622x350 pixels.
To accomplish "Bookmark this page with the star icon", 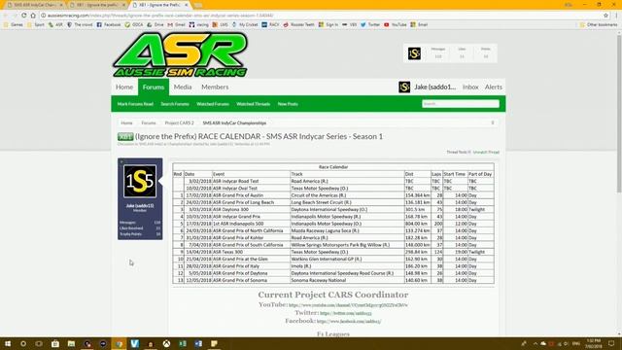I will point(605,16).
